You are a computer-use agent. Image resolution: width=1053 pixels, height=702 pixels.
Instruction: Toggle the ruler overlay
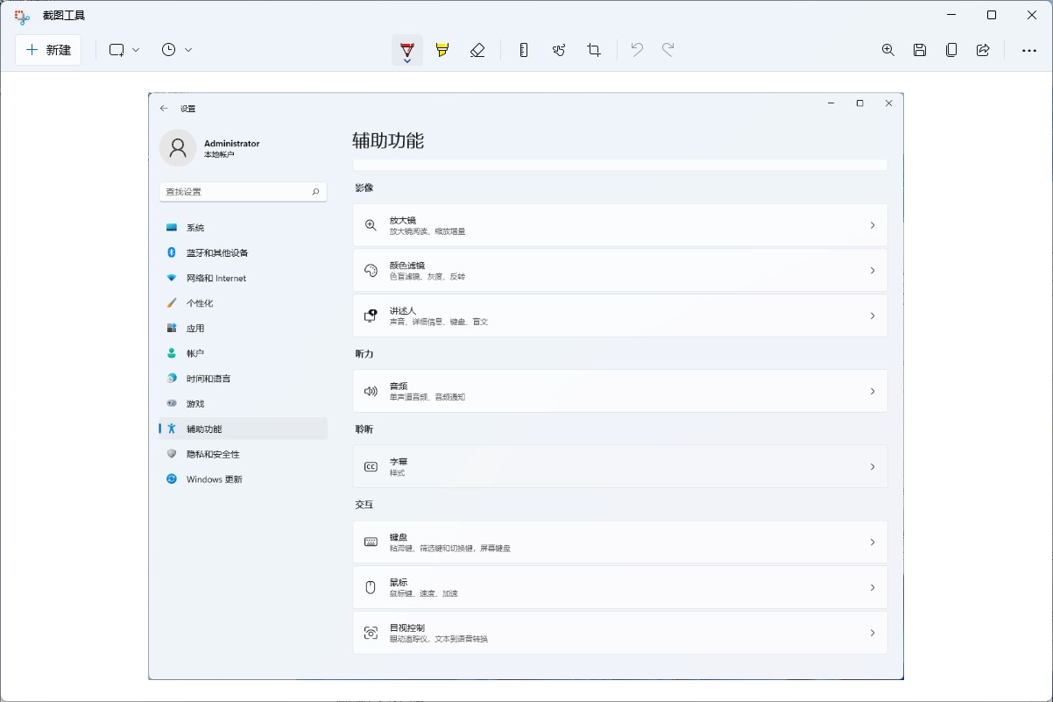523,50
